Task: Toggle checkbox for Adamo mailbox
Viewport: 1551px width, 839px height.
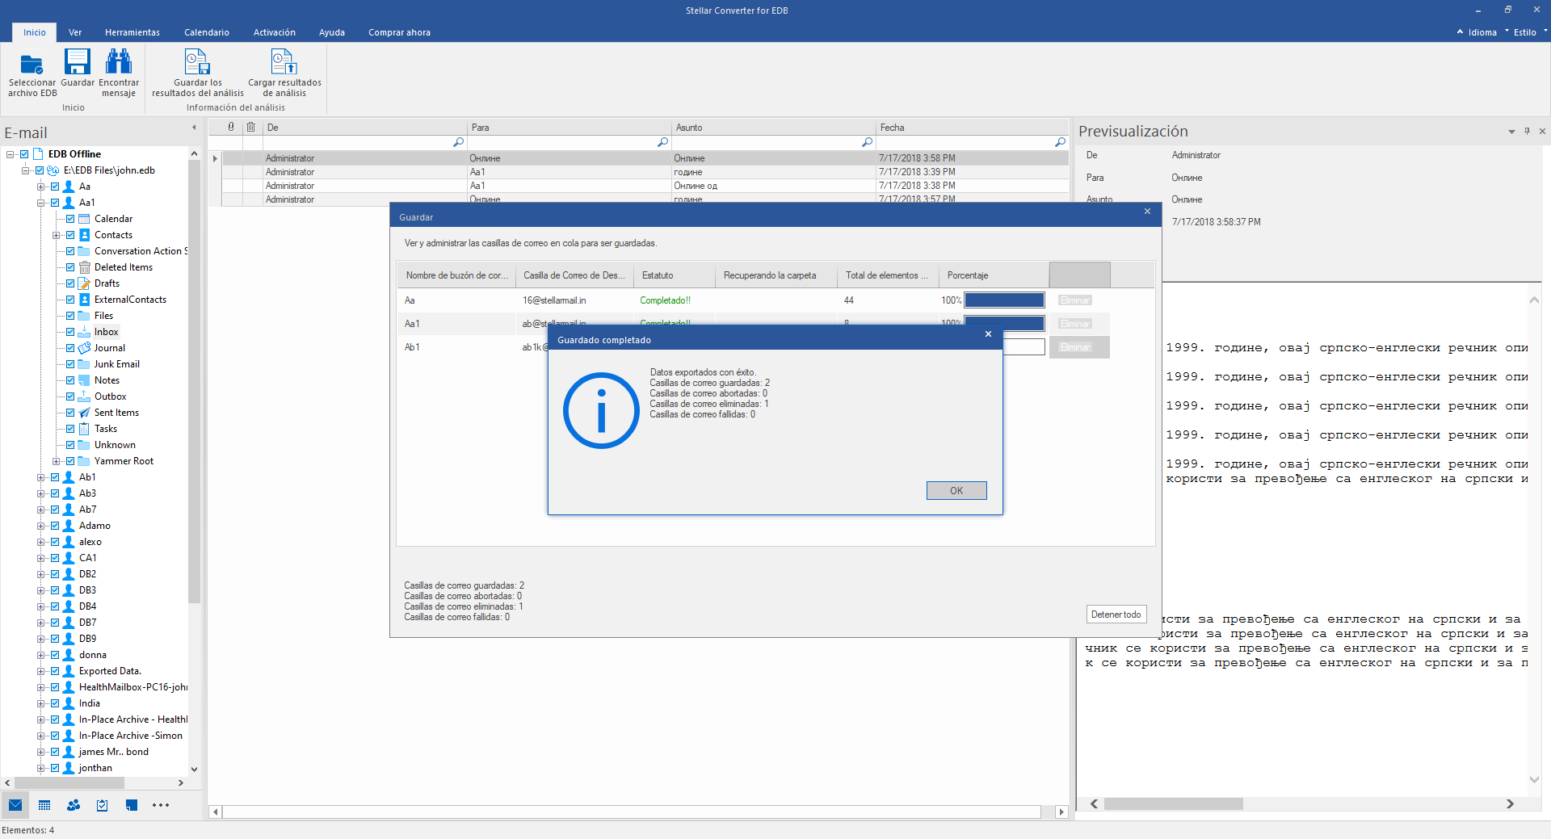Action: pos(55,526)
